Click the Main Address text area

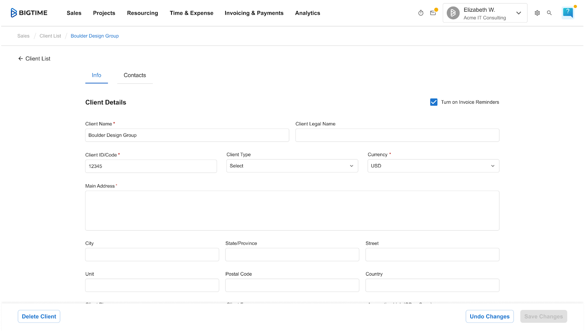tap(292, 211)
